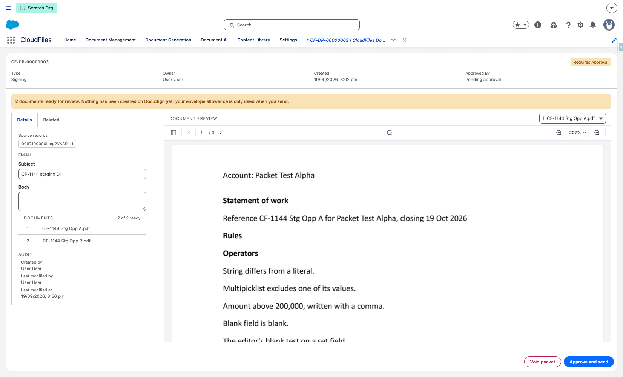Click the edit page pencil icon
Image resolution: width=623 pixels, height=377 pixels.
point(614,40)
